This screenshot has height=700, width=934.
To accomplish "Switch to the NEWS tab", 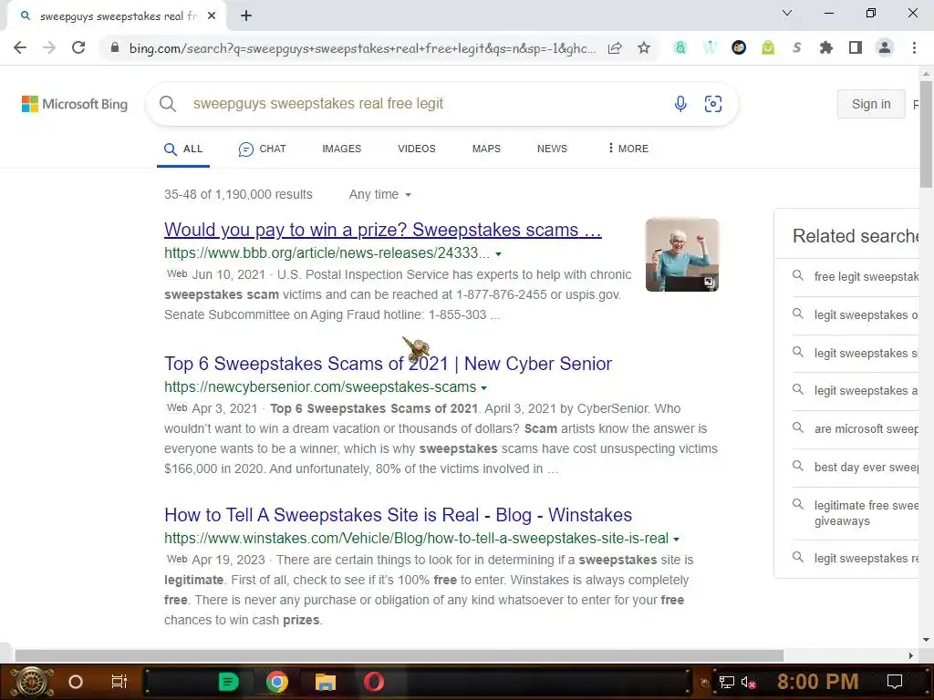I will click(x=552, y=149).
